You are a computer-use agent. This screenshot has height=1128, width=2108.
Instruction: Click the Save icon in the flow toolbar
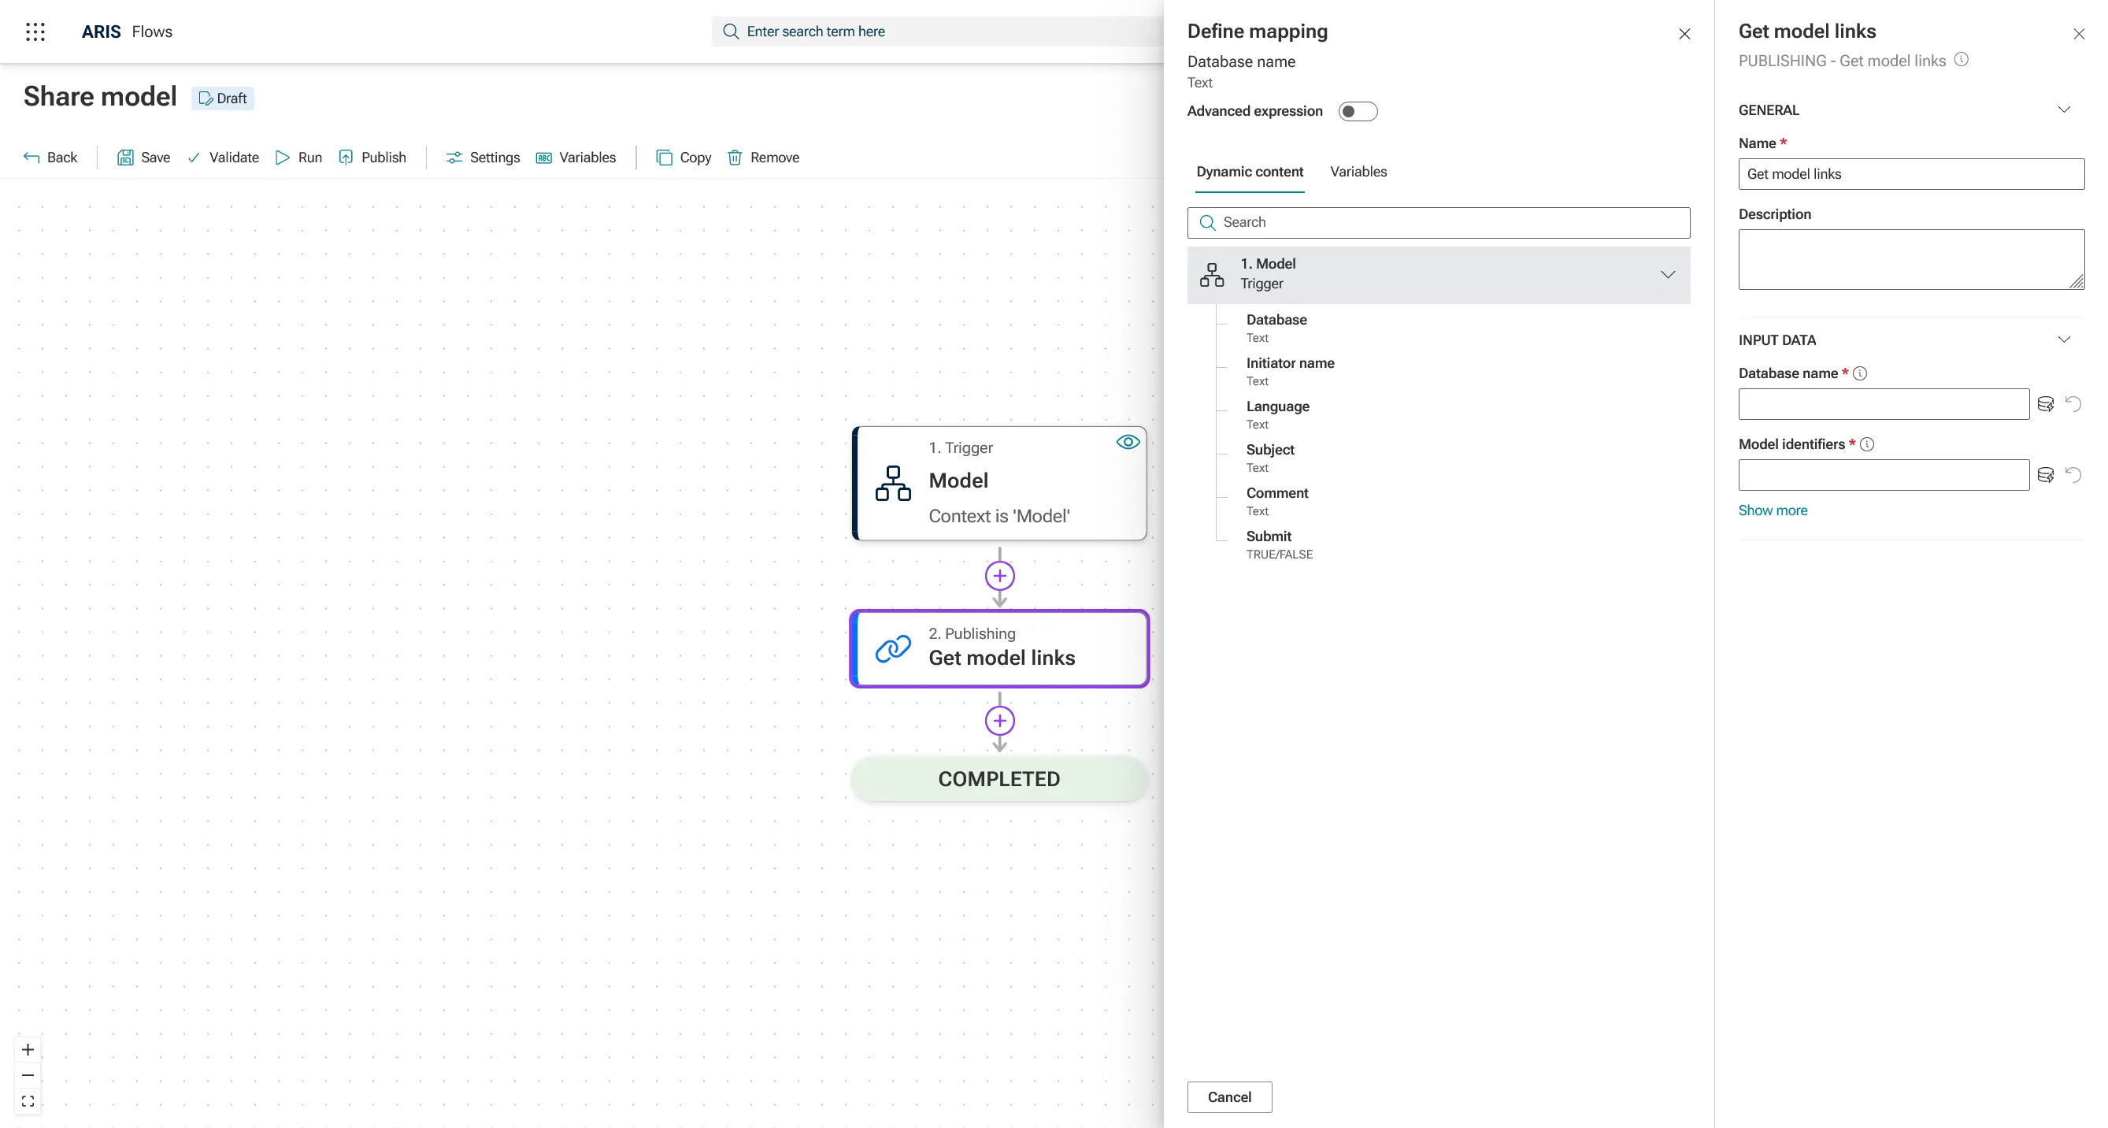point(125,158)
